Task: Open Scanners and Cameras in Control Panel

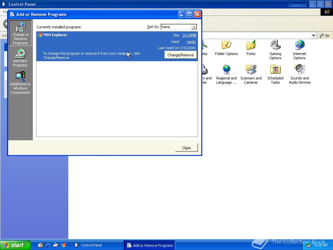Action: [x=251, y=75]
